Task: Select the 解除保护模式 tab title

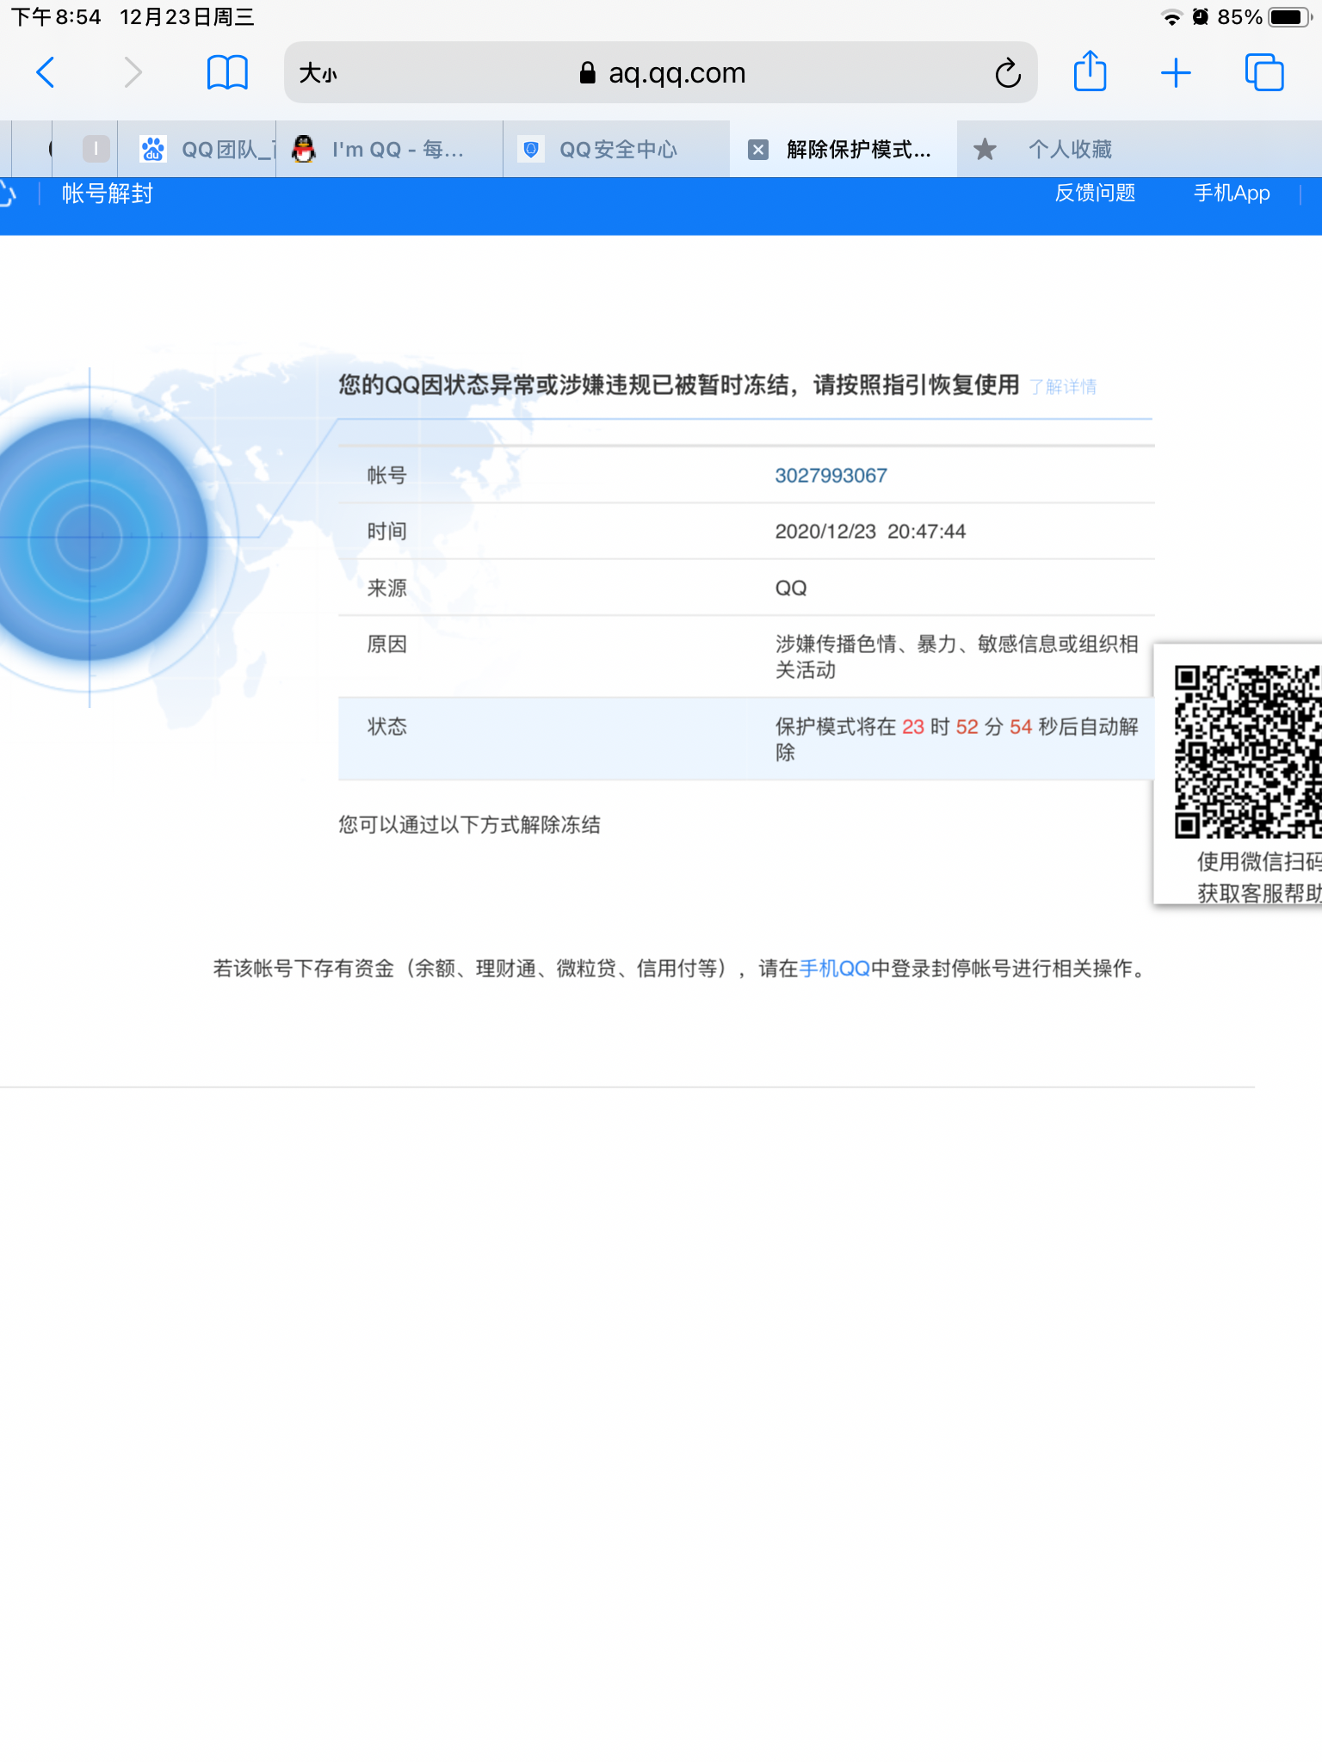Action: 859,150
